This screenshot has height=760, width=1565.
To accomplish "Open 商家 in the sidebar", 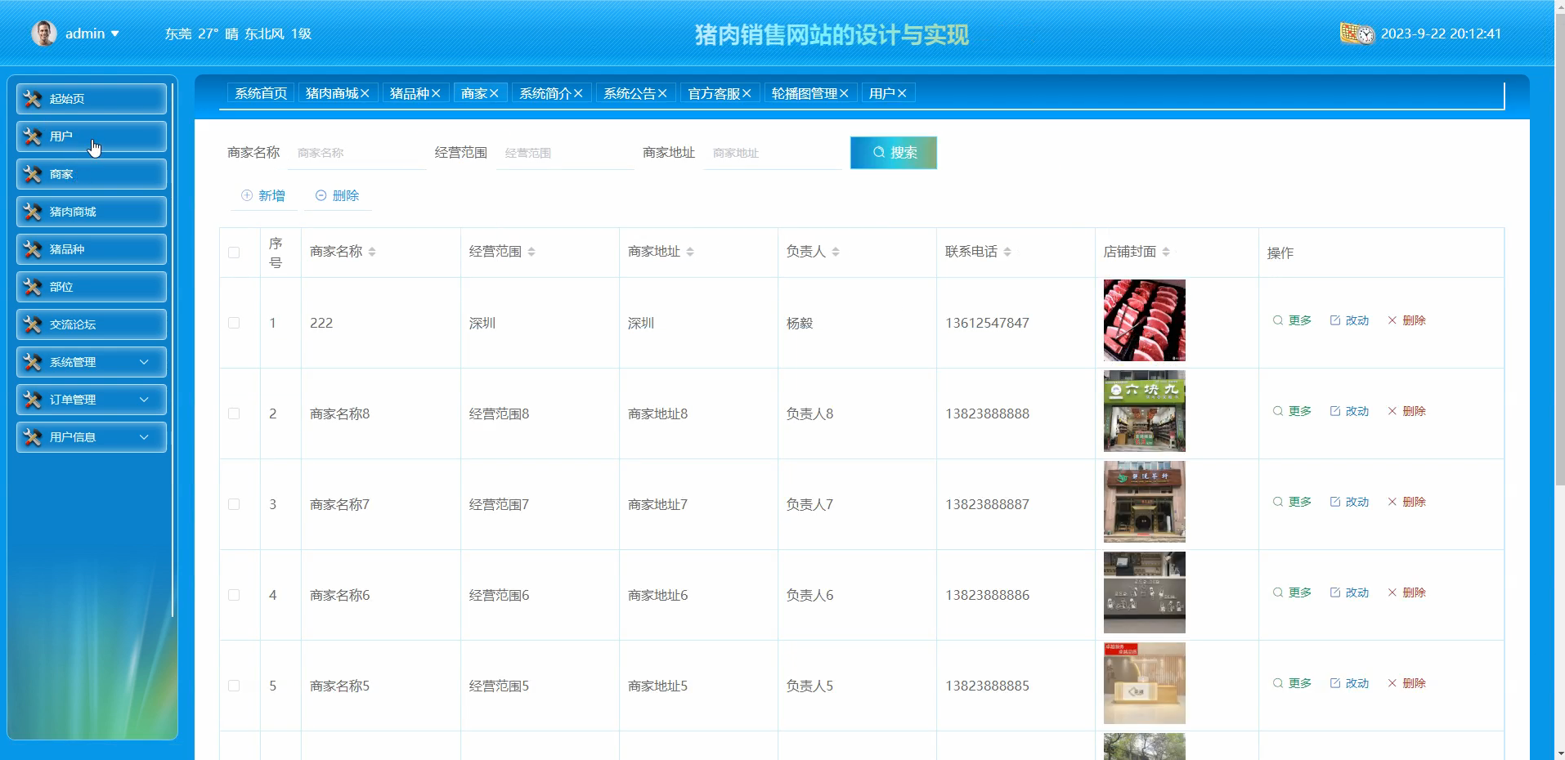I will (92, 174).
